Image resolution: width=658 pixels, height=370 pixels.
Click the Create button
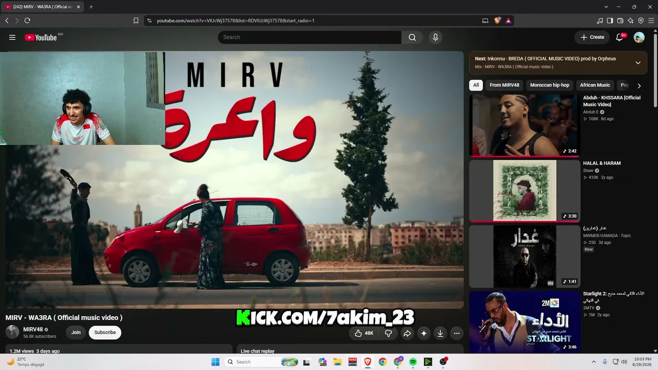pos(592,37)
